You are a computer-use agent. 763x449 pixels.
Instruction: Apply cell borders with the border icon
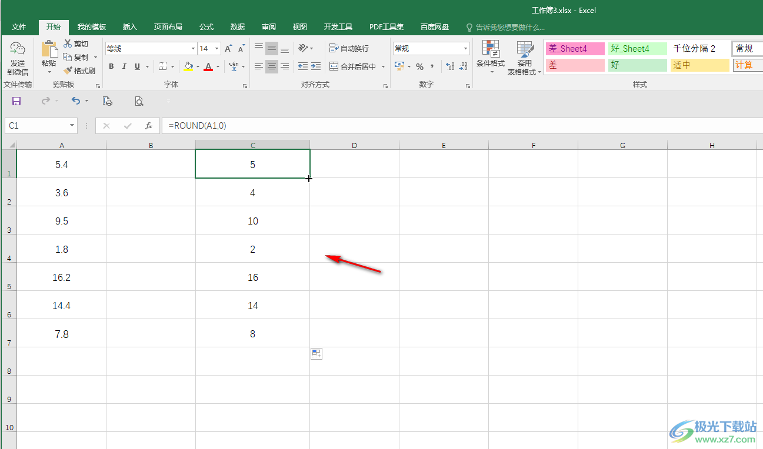pos(163,66)
